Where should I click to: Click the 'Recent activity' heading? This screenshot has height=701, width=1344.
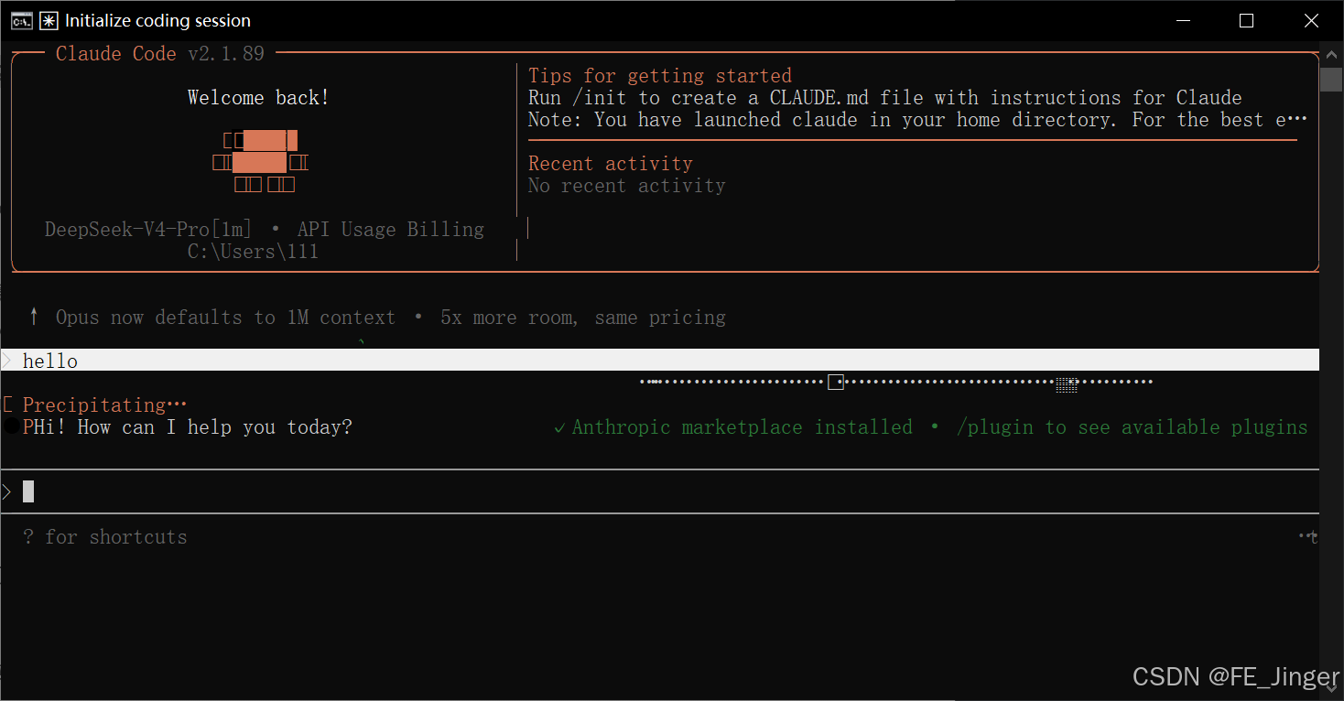(x=611, y=164)
